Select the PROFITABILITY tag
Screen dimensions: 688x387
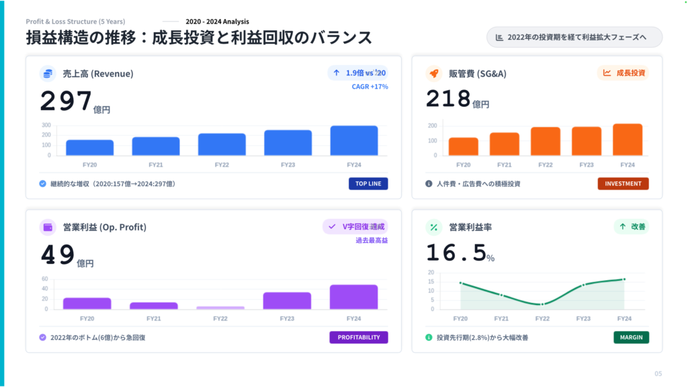click(x=358, y=337)
